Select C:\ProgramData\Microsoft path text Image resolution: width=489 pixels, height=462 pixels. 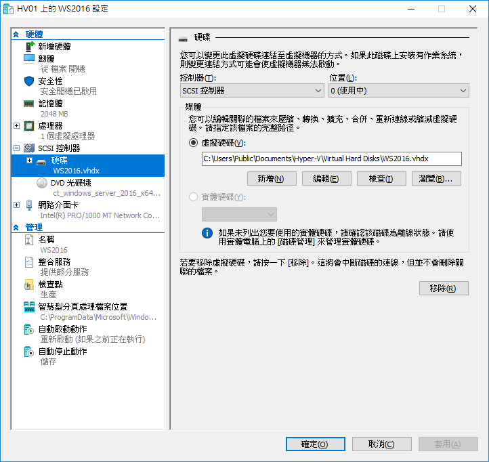coord(98,317)
